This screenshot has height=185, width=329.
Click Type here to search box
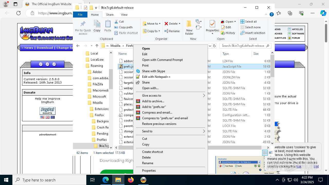(x=49, y=180)
